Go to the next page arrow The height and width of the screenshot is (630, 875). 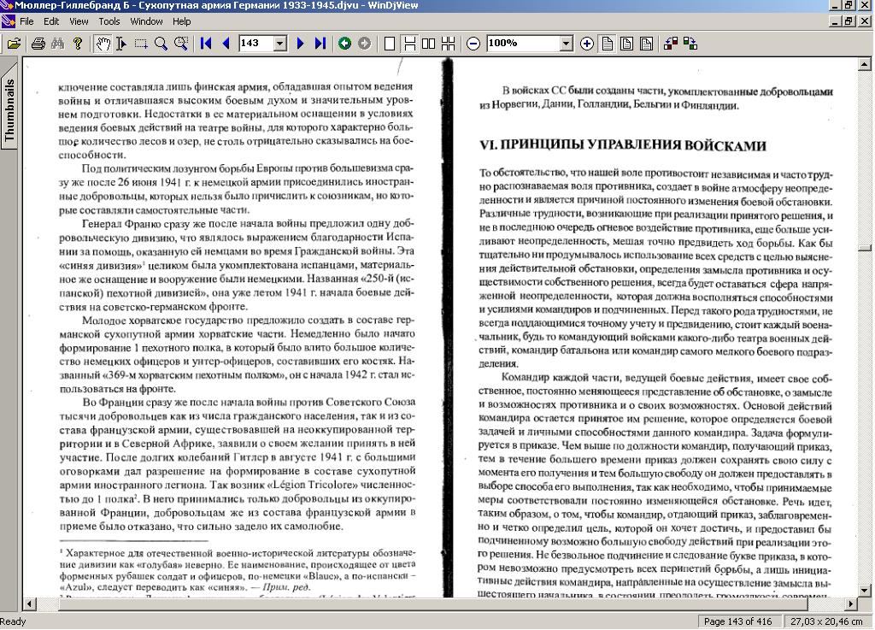pos(300,44)
